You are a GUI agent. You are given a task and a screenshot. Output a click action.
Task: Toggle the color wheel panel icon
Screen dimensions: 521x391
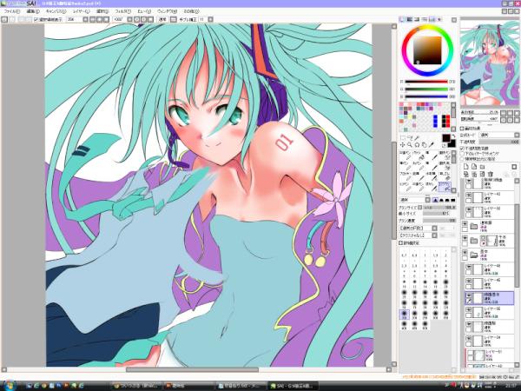click(402, 20)
